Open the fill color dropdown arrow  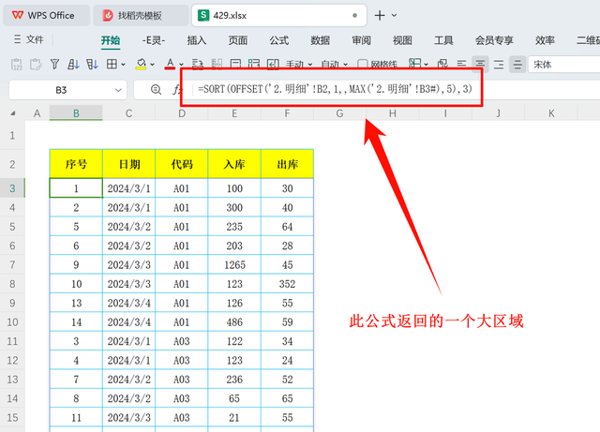click(152, 65)
